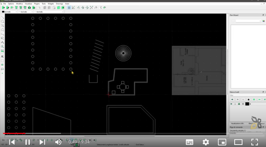Click the Zoom auto icon
Viewport: 266px width, 147px height.
pos(91,8)
